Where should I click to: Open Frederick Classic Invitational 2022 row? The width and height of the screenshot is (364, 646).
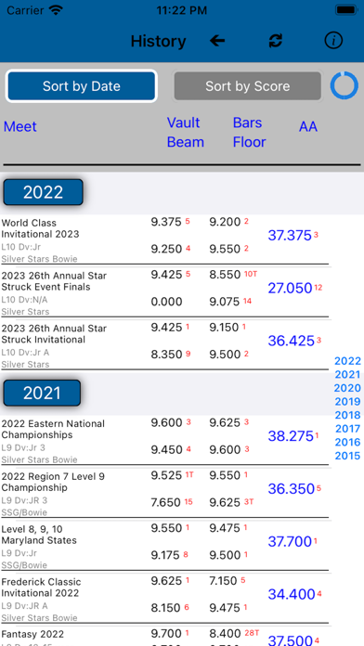[165, 600]
